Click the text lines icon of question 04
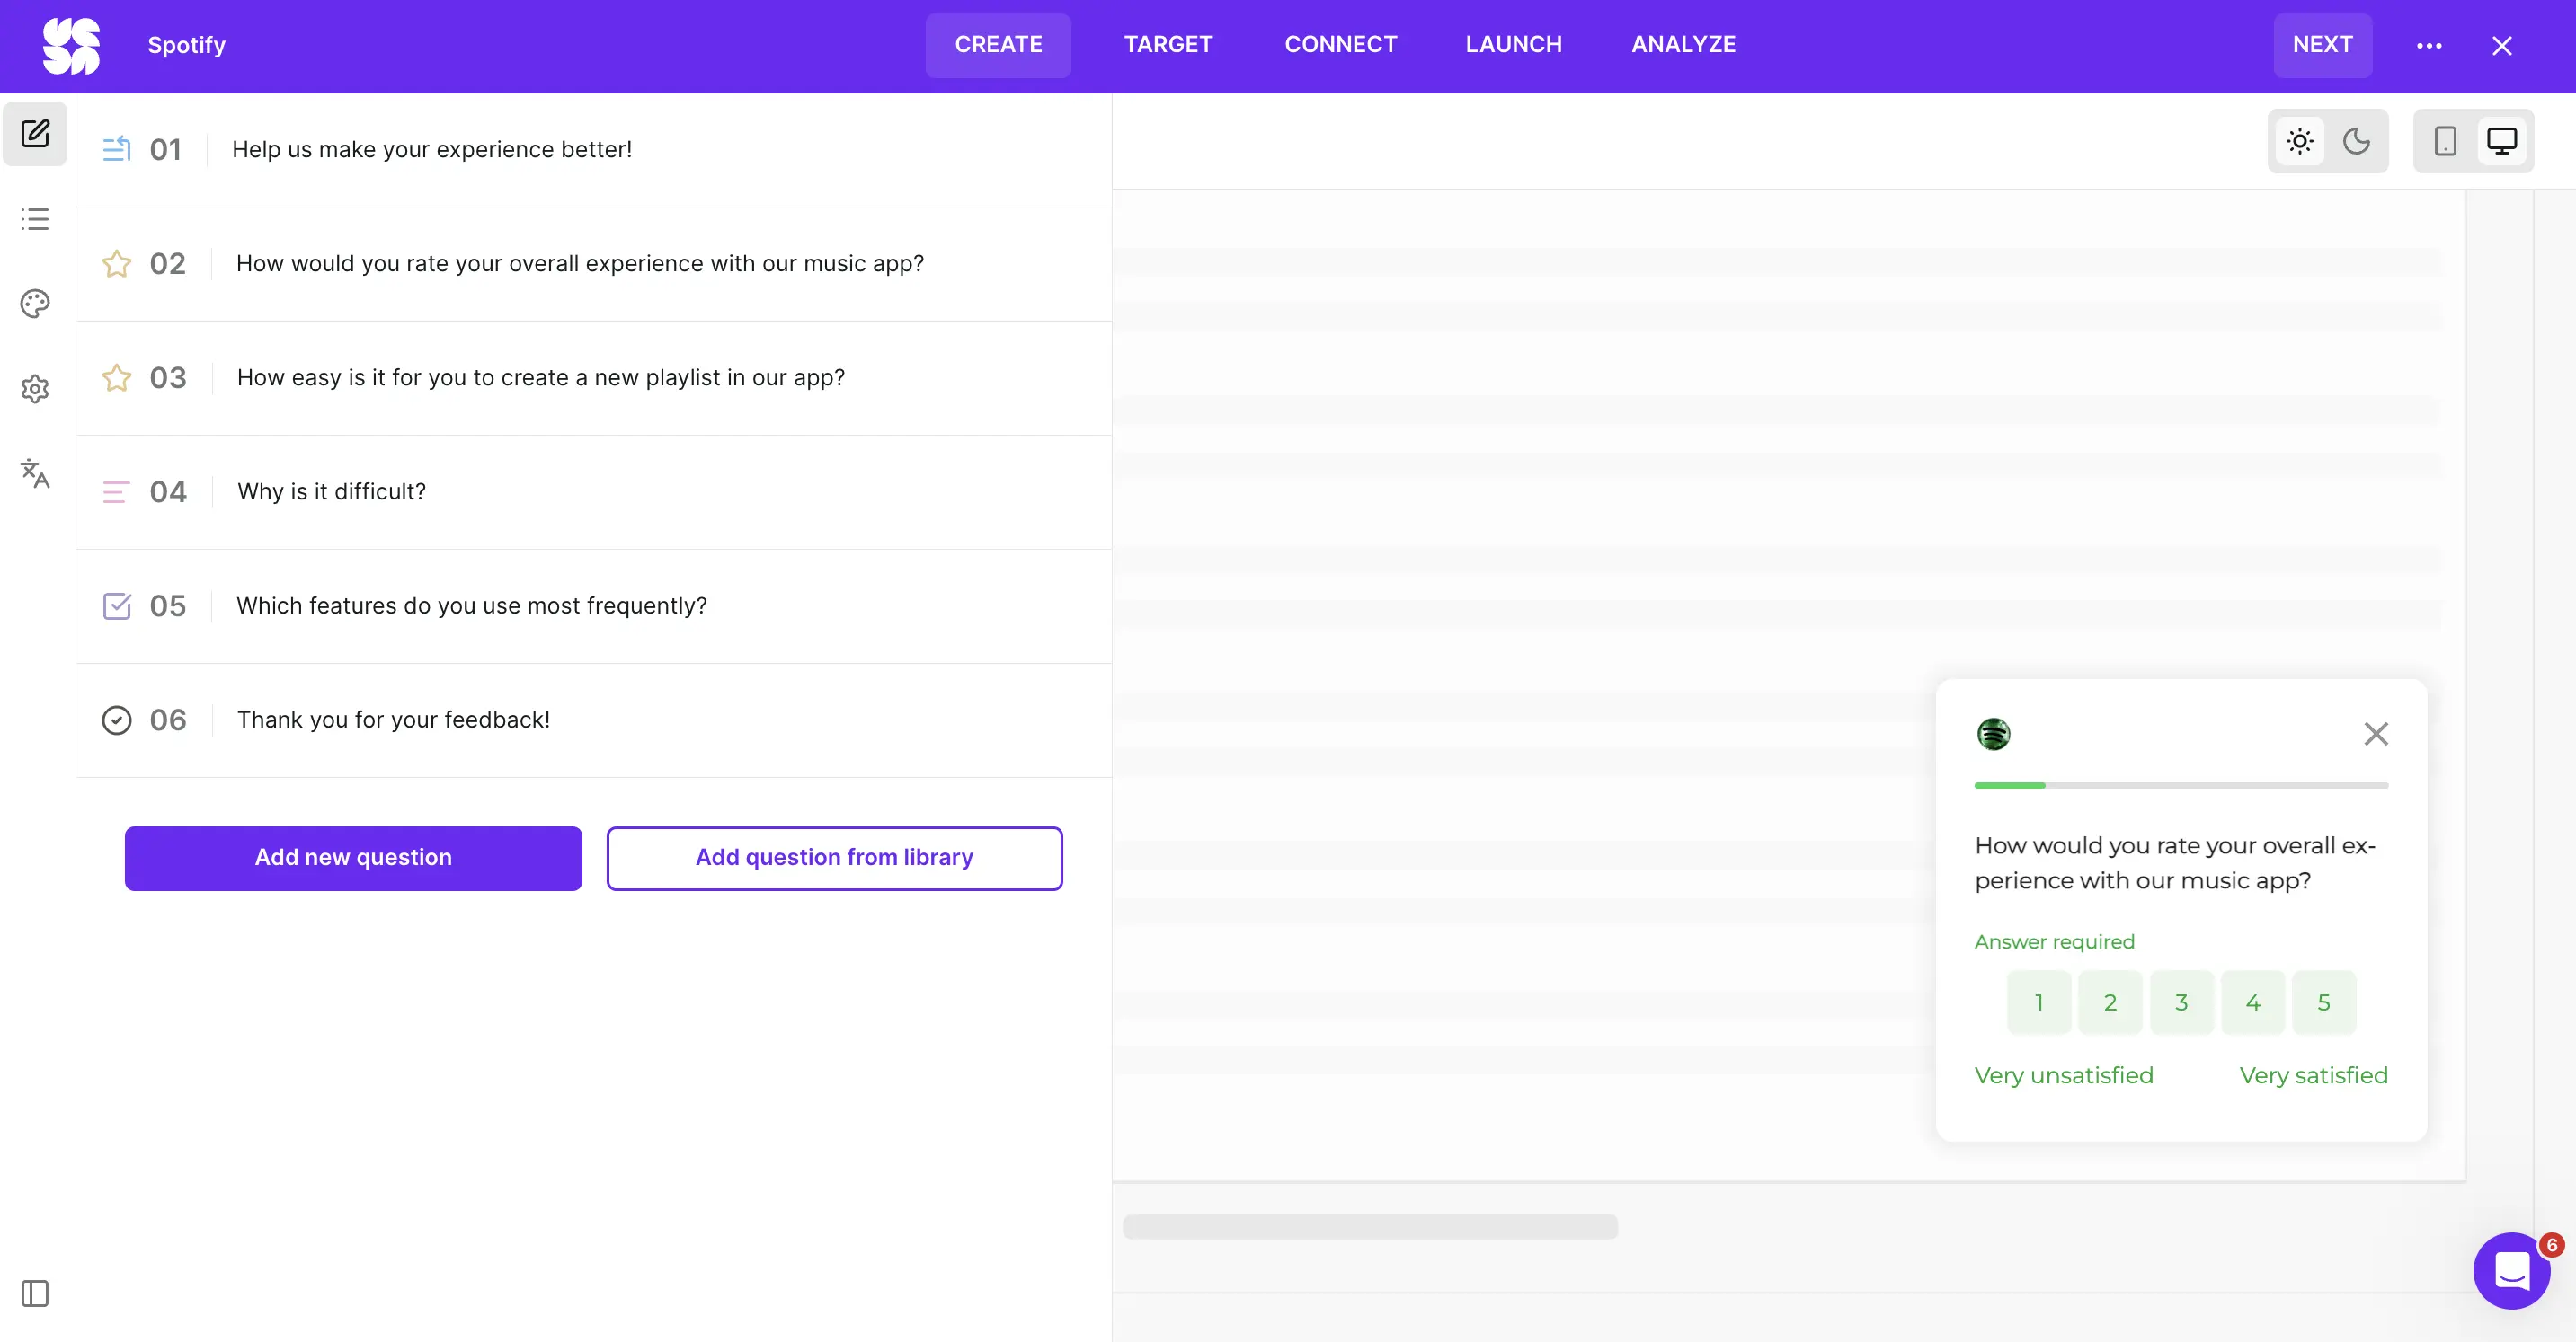Screen dimensions: 2576x1342 (116, 491)
